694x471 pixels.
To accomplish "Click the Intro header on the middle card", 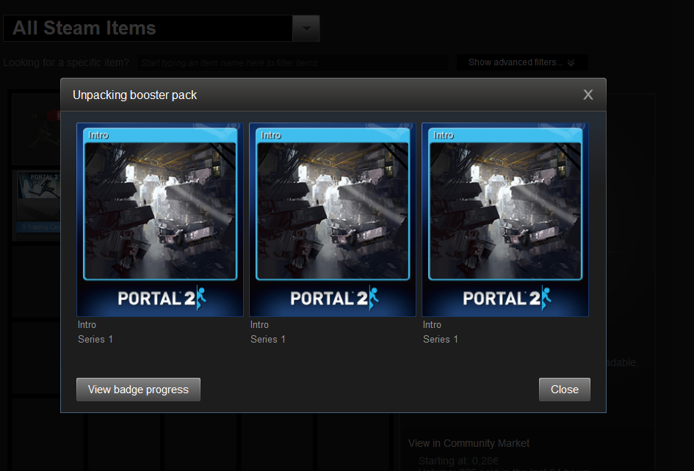I will [270, 135].
